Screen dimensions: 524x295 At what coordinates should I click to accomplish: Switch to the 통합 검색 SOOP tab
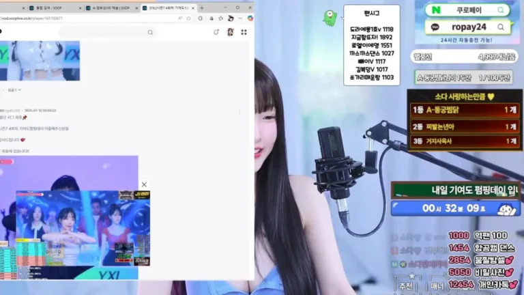click(52, 8)
